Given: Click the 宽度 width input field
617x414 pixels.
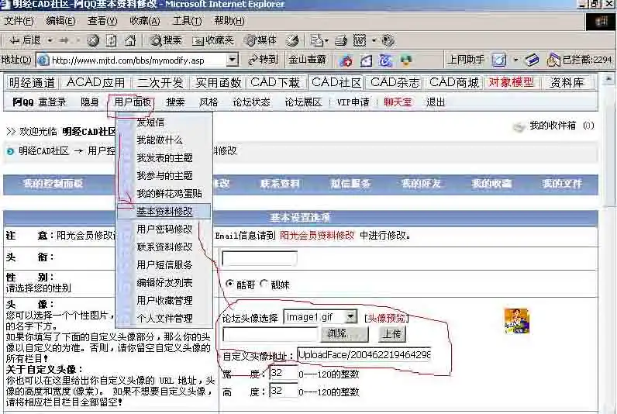Looking at the screenshot, I should pos(284,373).
